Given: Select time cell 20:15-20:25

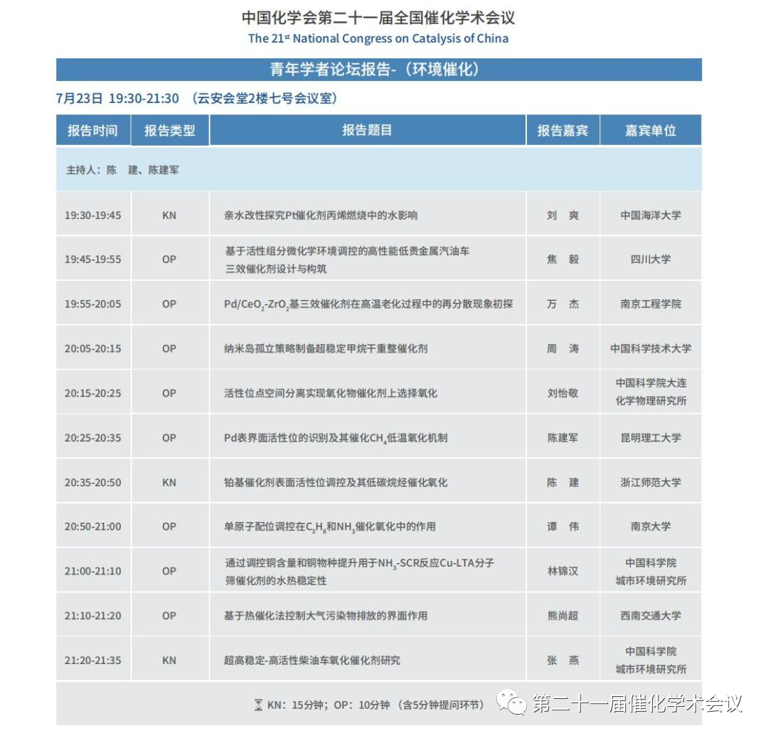Looking at the screenshot, I should [92, 393].
